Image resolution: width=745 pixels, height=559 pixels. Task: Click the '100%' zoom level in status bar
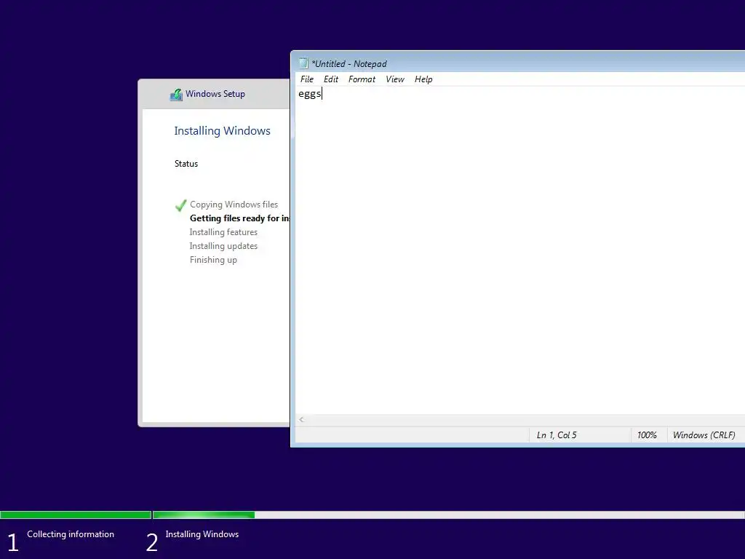pyautogui.click(x=647, y=435)
